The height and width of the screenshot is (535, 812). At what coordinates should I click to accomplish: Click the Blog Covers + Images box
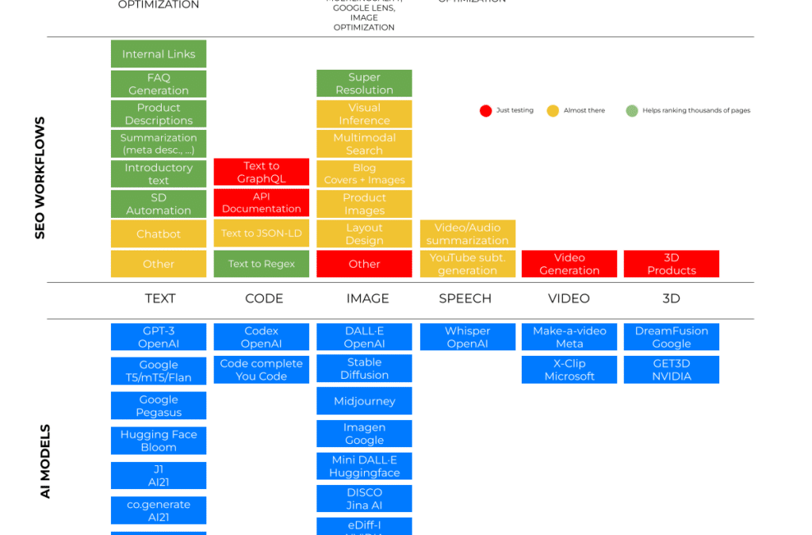(364, 174)
